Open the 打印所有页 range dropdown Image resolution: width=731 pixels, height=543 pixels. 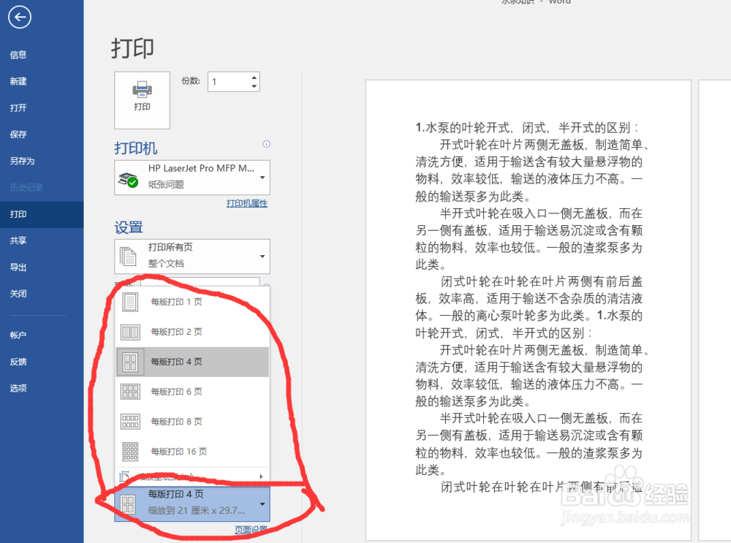point(192,257)
